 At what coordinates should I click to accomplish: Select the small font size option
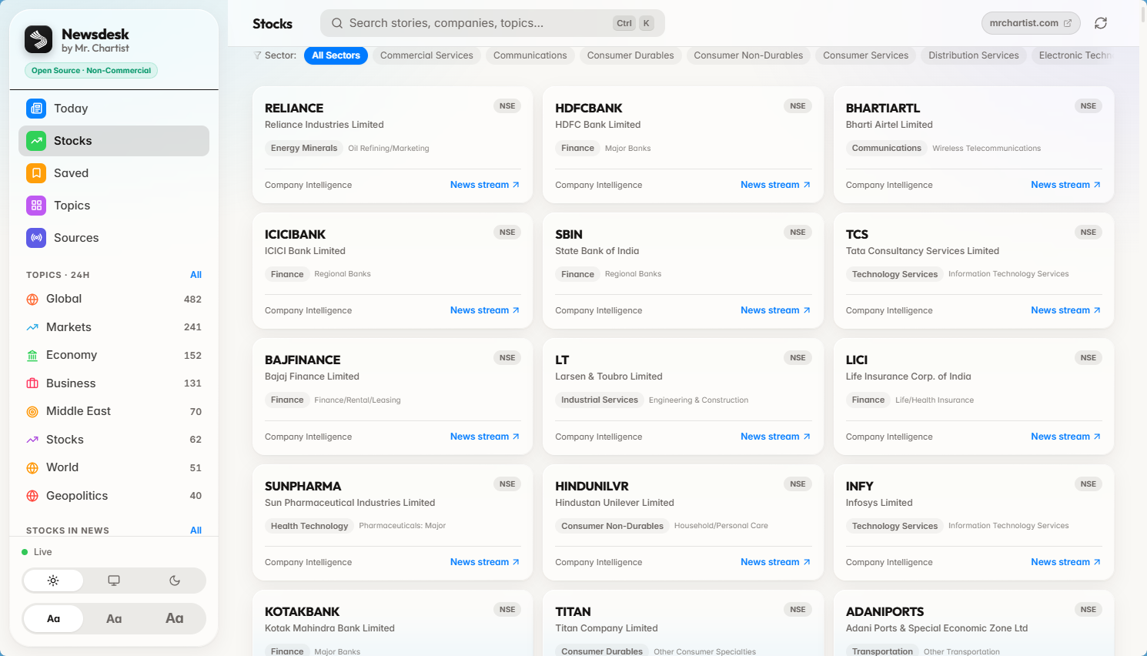(x=53, y=618)
